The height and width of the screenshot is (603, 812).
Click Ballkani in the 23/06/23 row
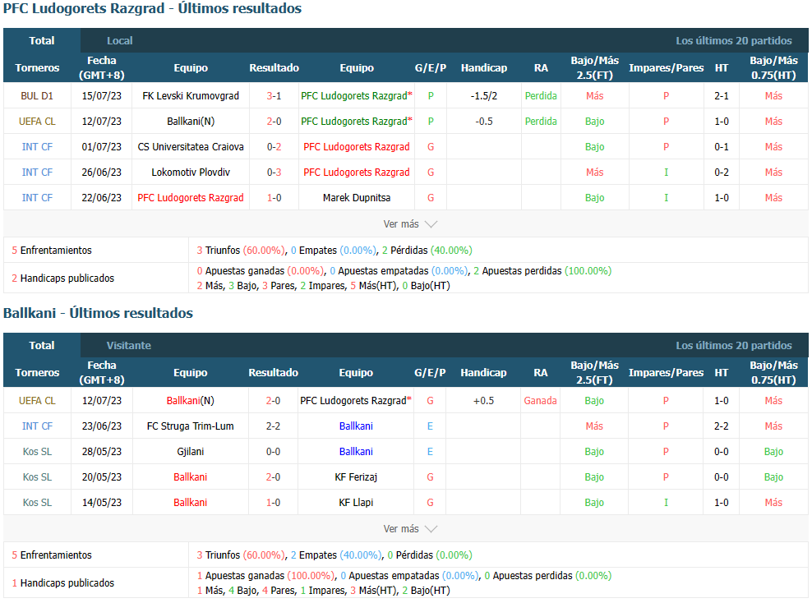[356, 426]
